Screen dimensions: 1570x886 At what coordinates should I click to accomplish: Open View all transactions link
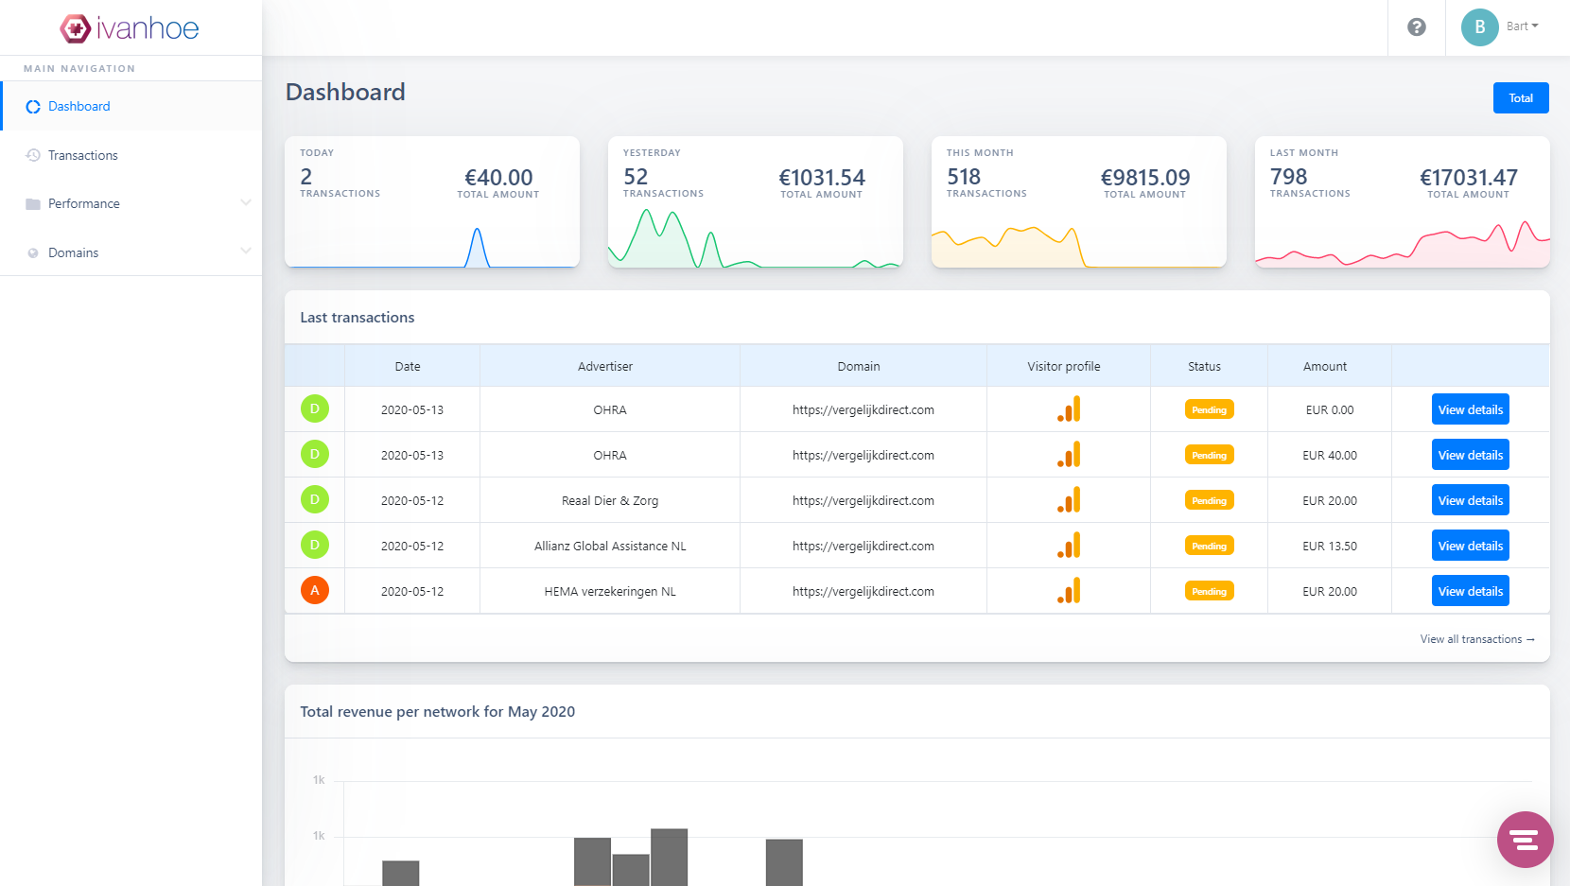1476,639
